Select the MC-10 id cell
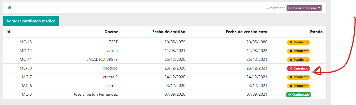Viewport: 356px width, 105px height. point(26,68)
